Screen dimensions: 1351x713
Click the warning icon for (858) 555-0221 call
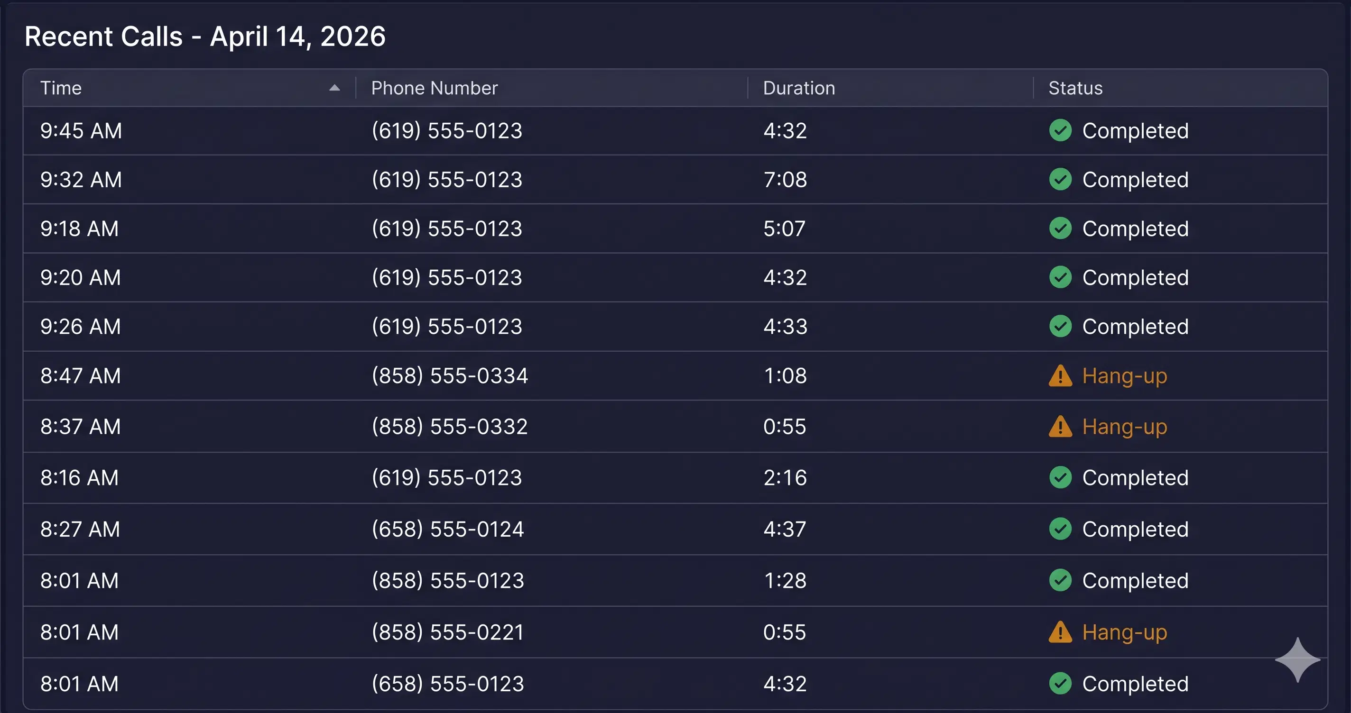coord(1060,632)
